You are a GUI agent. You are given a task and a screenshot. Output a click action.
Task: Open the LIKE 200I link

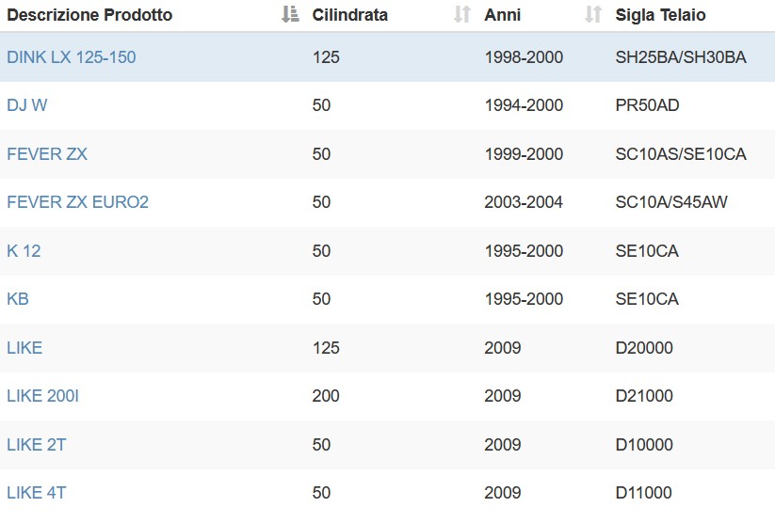pos(43,396)
